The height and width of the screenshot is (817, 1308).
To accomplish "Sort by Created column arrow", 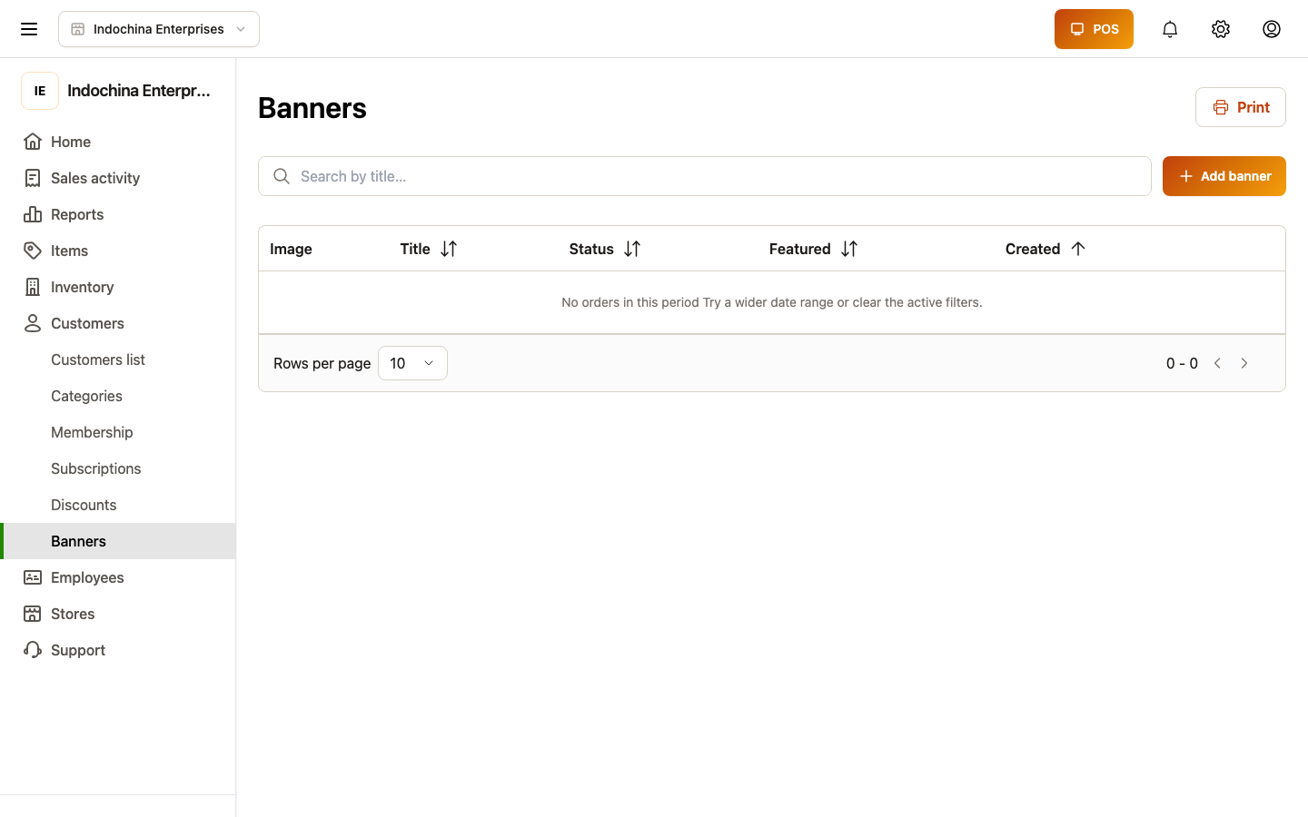I will (1078, 249).
